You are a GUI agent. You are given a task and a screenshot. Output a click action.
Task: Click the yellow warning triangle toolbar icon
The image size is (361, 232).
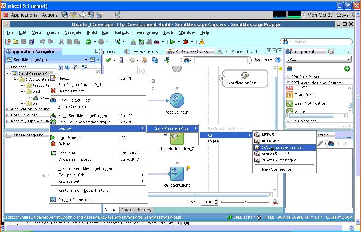pos(202,42)
